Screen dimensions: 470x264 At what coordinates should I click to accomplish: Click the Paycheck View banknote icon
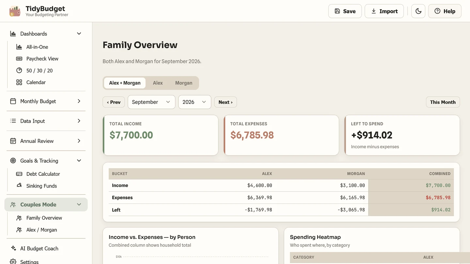(x=19, y=59)
